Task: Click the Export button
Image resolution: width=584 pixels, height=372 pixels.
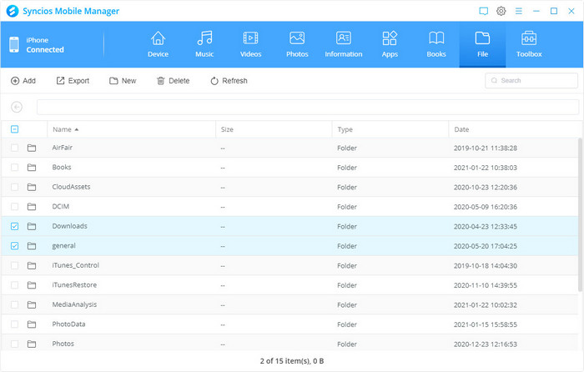Action: 73,81
